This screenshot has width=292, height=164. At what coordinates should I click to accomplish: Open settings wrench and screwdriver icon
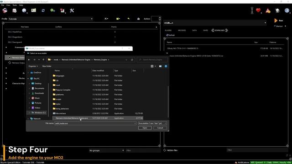[72, 10]
